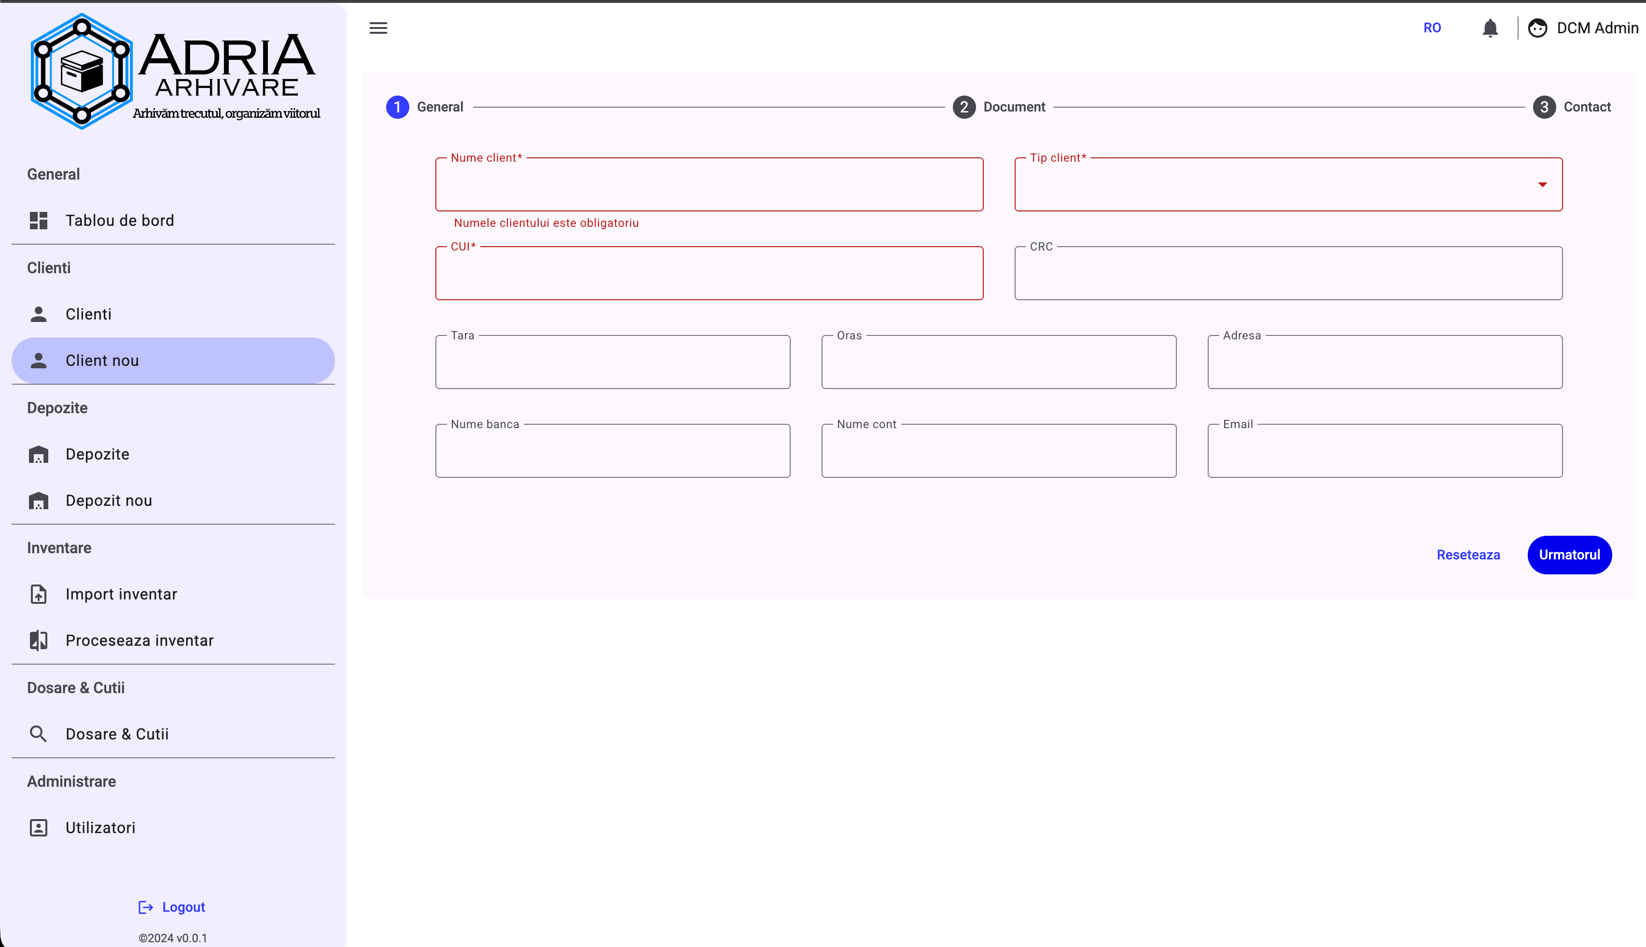Open Tablou de bord menu item
Screen dimensions: 1646x947
click(173, 221)
